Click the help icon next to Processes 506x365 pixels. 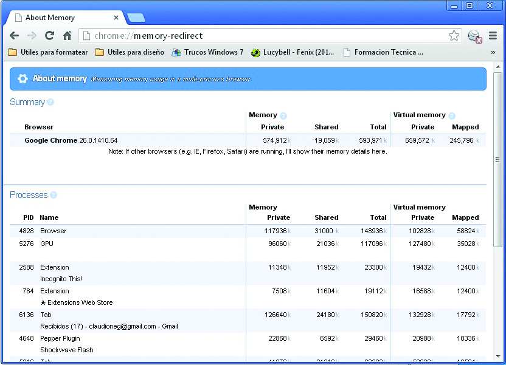(x=54, y=195)
